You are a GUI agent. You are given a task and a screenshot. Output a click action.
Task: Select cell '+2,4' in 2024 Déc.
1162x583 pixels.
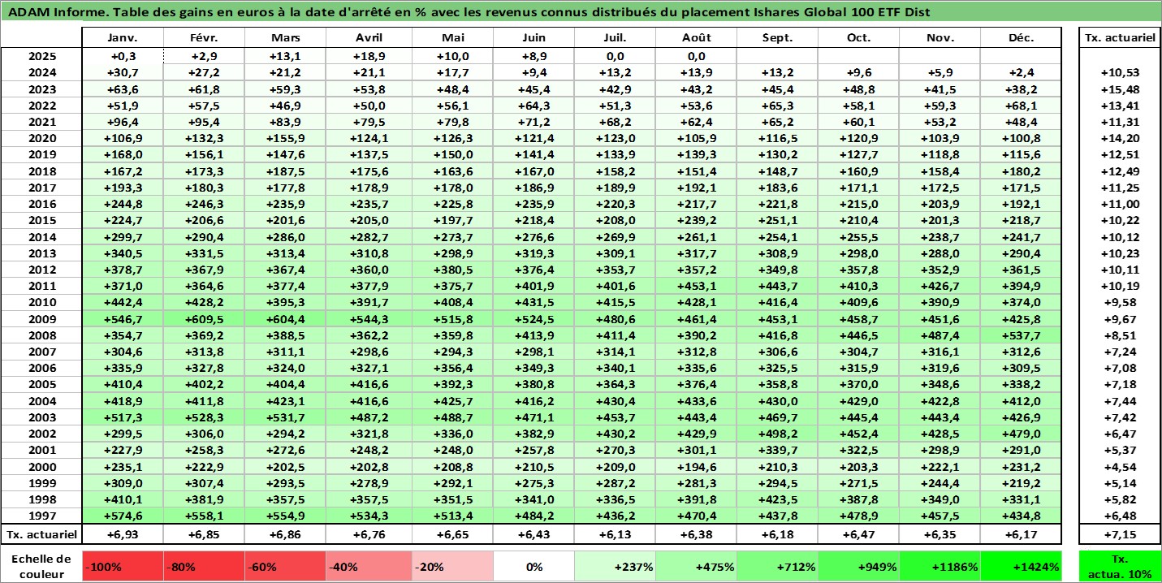1021,72
